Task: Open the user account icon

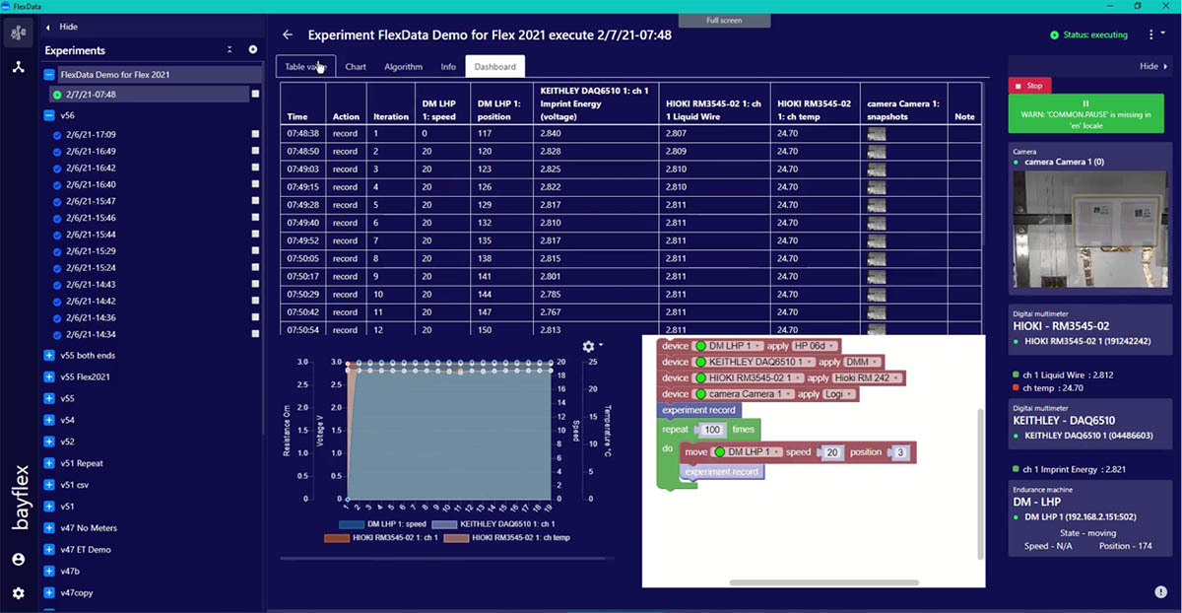Action: 18,559
